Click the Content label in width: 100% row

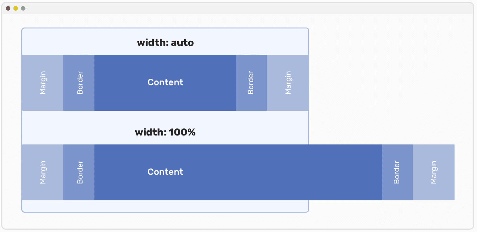click(x=165, y=172)
